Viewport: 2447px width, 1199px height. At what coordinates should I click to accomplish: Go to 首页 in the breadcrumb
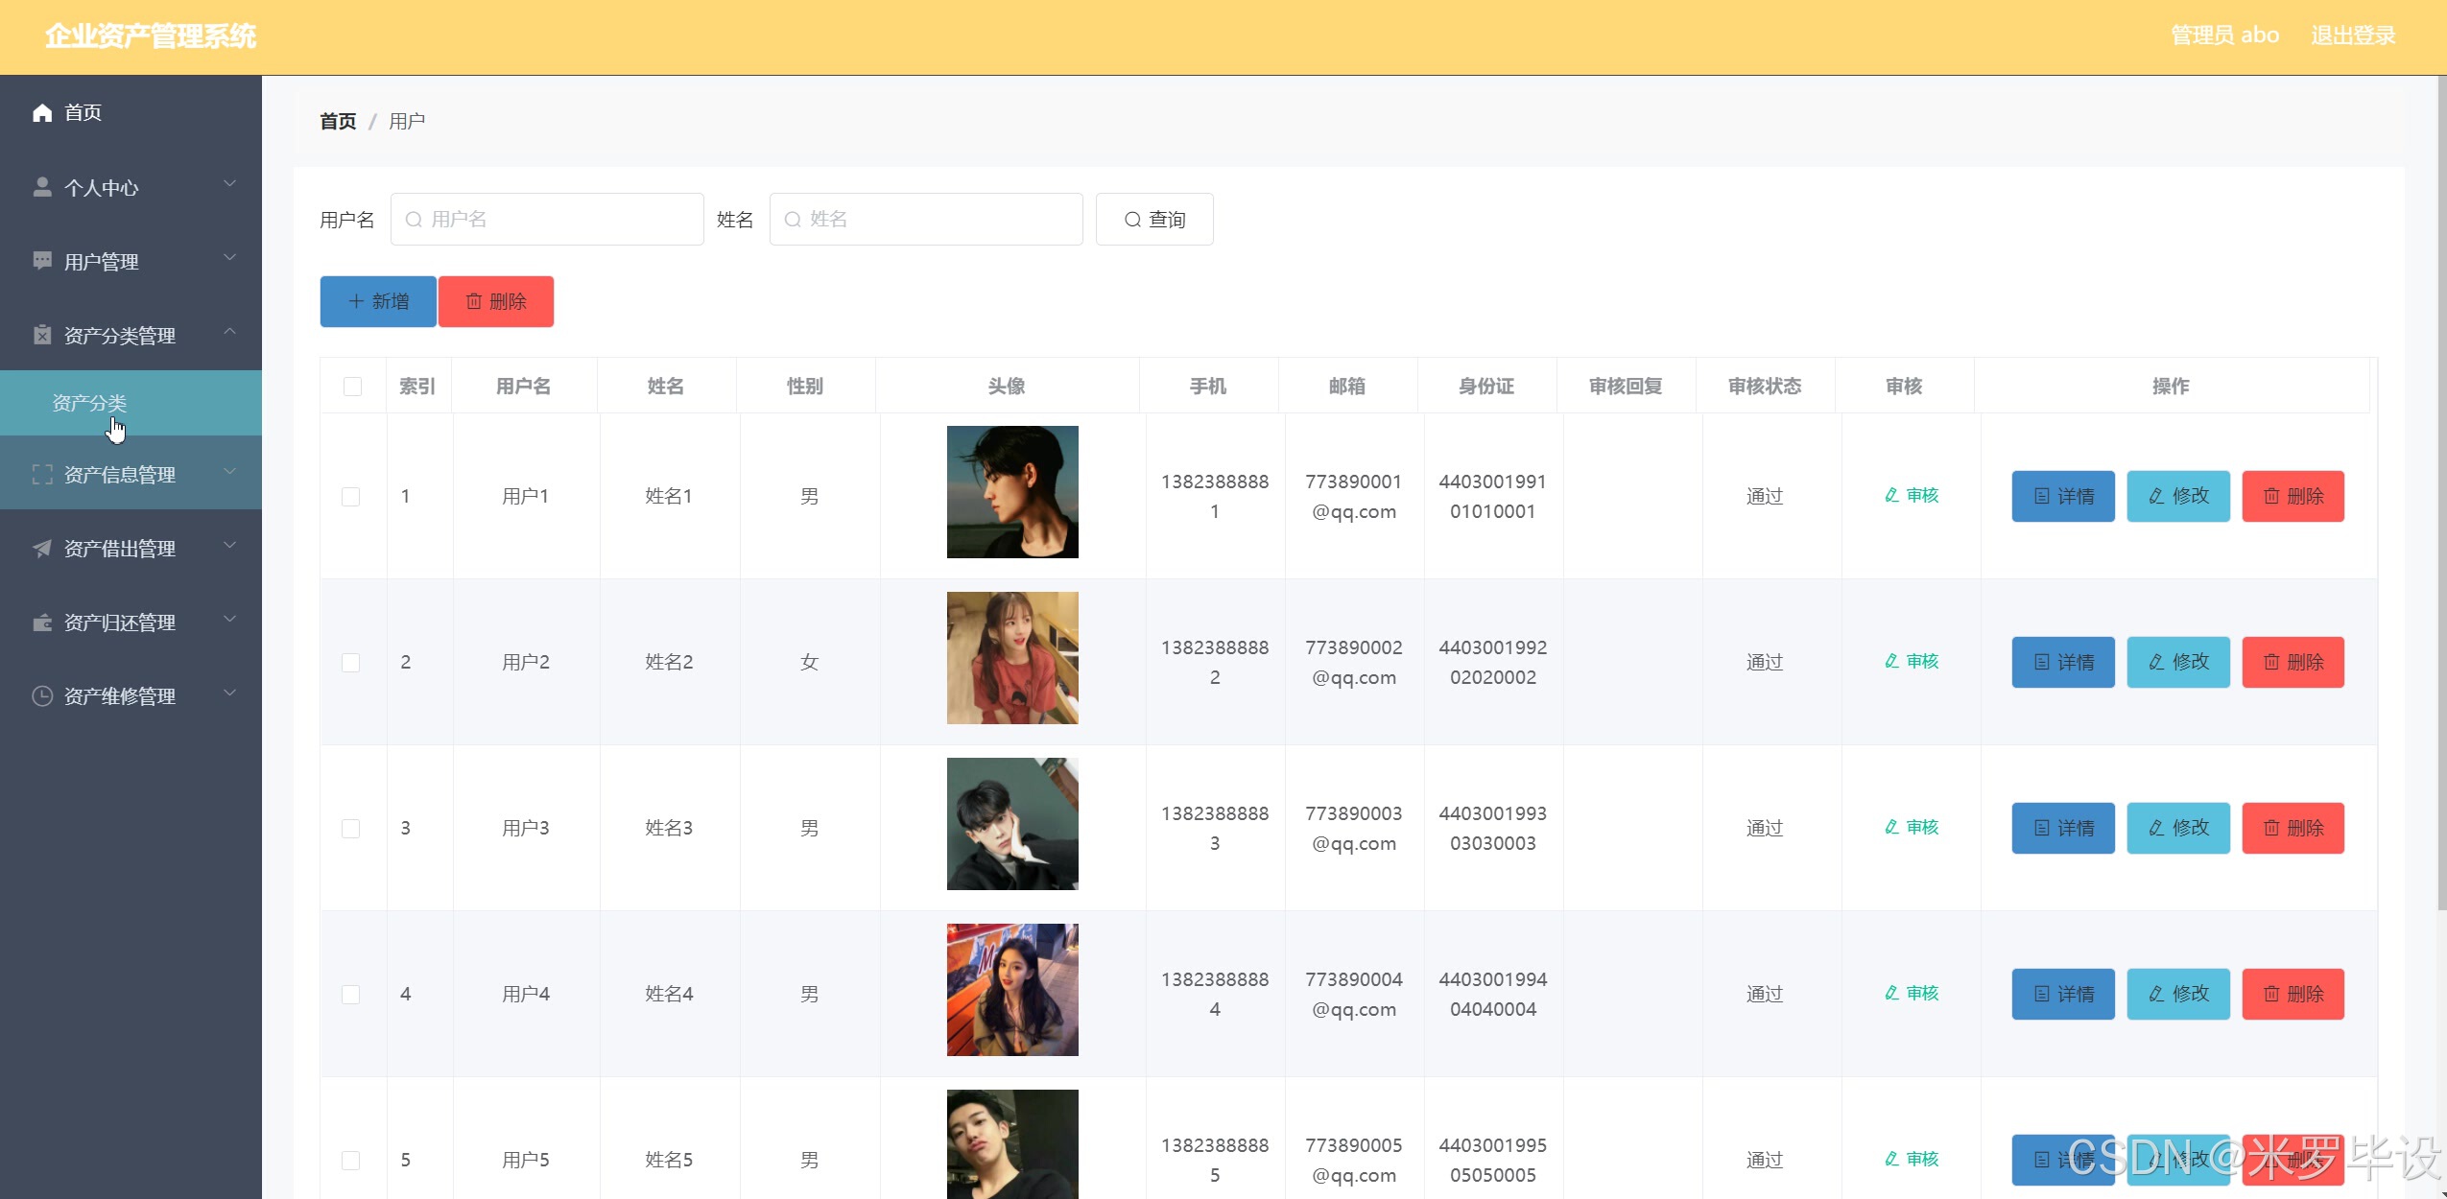(x=338, y=122)
